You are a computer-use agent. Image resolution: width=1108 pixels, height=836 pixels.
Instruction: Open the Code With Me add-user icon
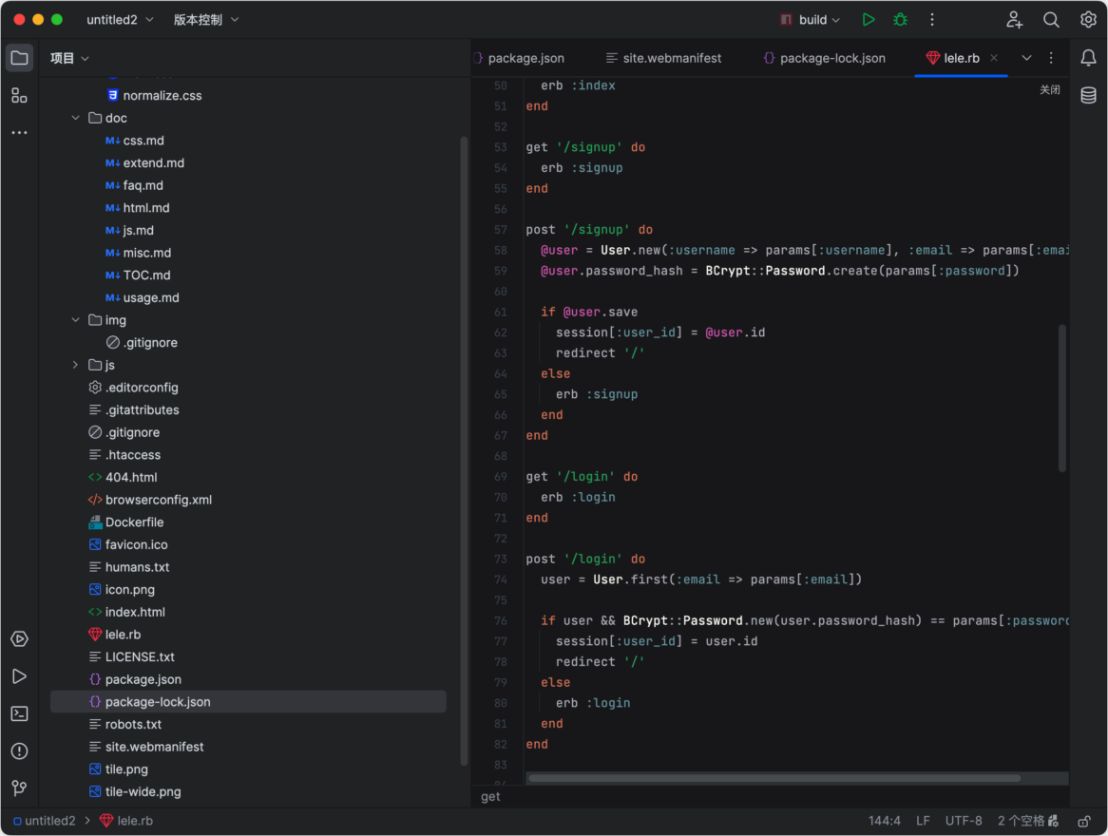coord(1014,20)
